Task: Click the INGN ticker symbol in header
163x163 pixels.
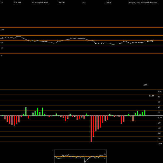Action: [x=108, y=3]
